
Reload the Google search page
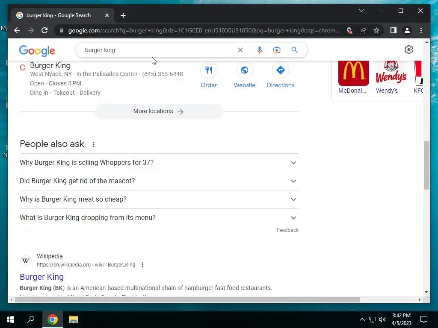click(44, 30)
